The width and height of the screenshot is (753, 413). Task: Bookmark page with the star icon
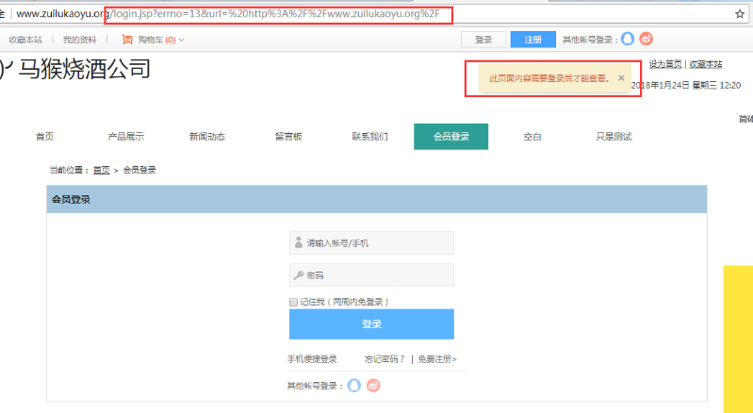point(740,14)
